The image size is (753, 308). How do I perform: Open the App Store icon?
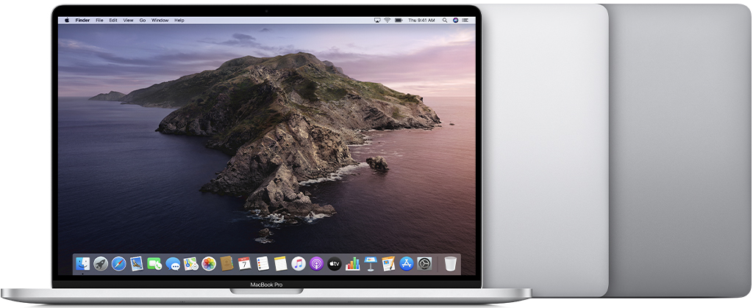coord(407,263)
